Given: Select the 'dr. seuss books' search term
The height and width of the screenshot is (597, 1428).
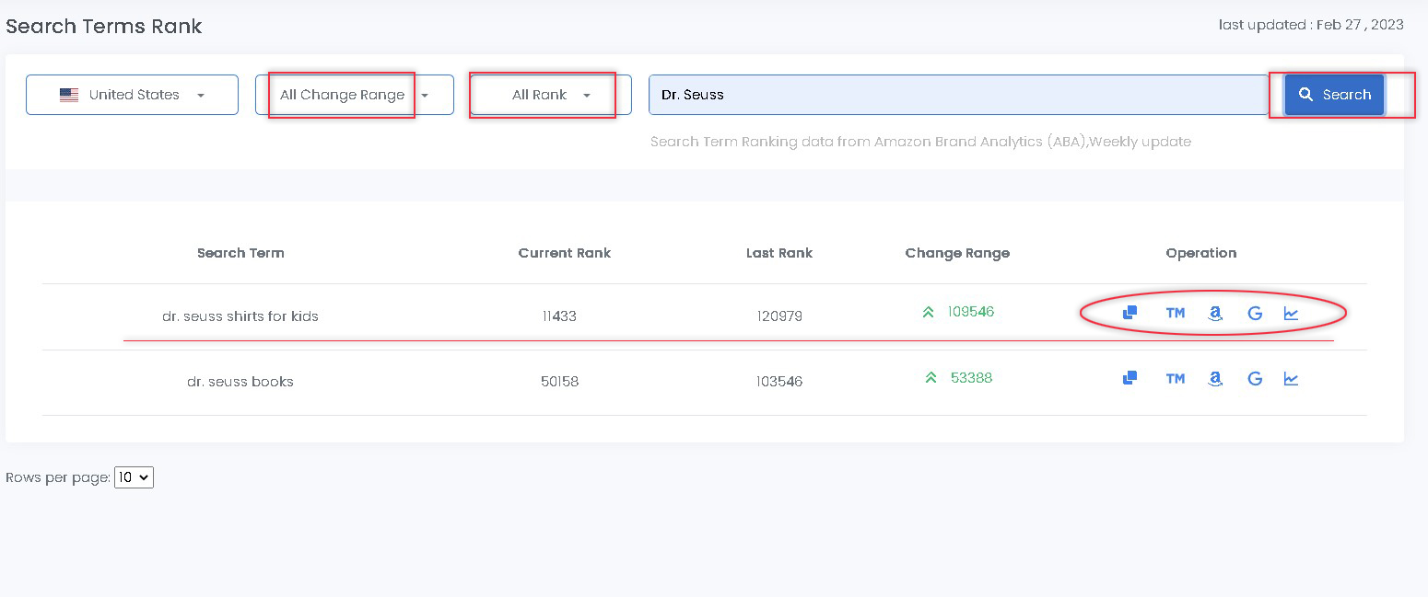Looking at the screenshot, I should coord(240,382).
